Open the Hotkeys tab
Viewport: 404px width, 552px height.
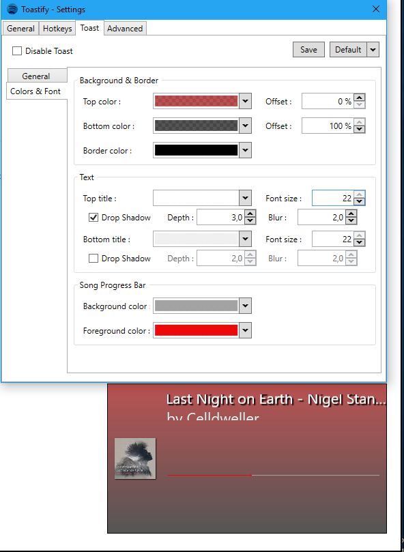pos(57,29)
